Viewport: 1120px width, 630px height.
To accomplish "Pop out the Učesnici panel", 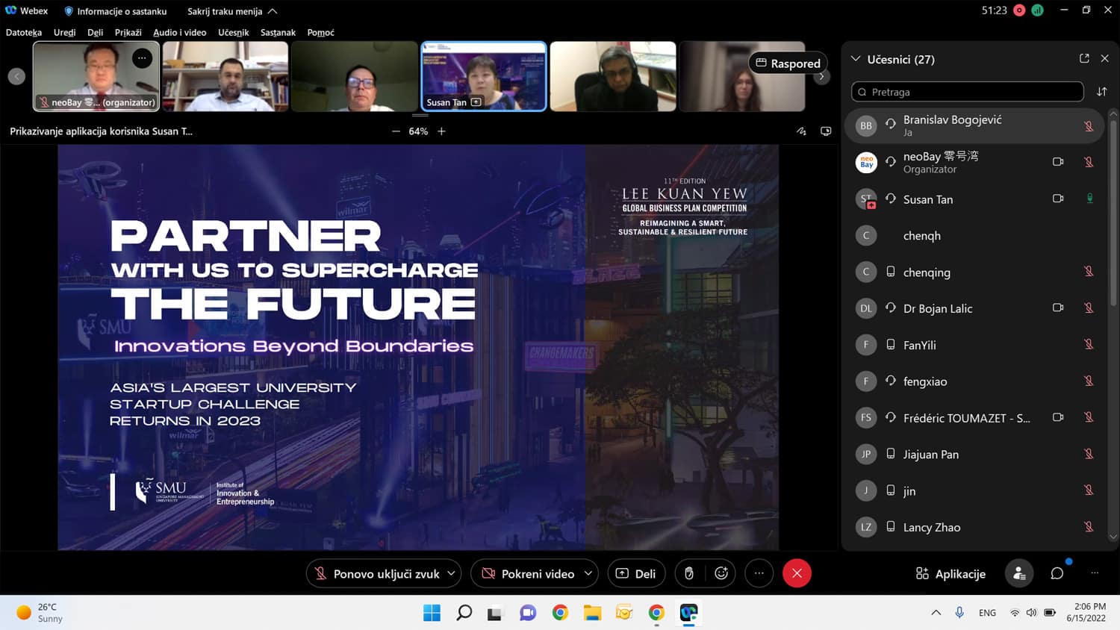I will (x=1084, y=58).
